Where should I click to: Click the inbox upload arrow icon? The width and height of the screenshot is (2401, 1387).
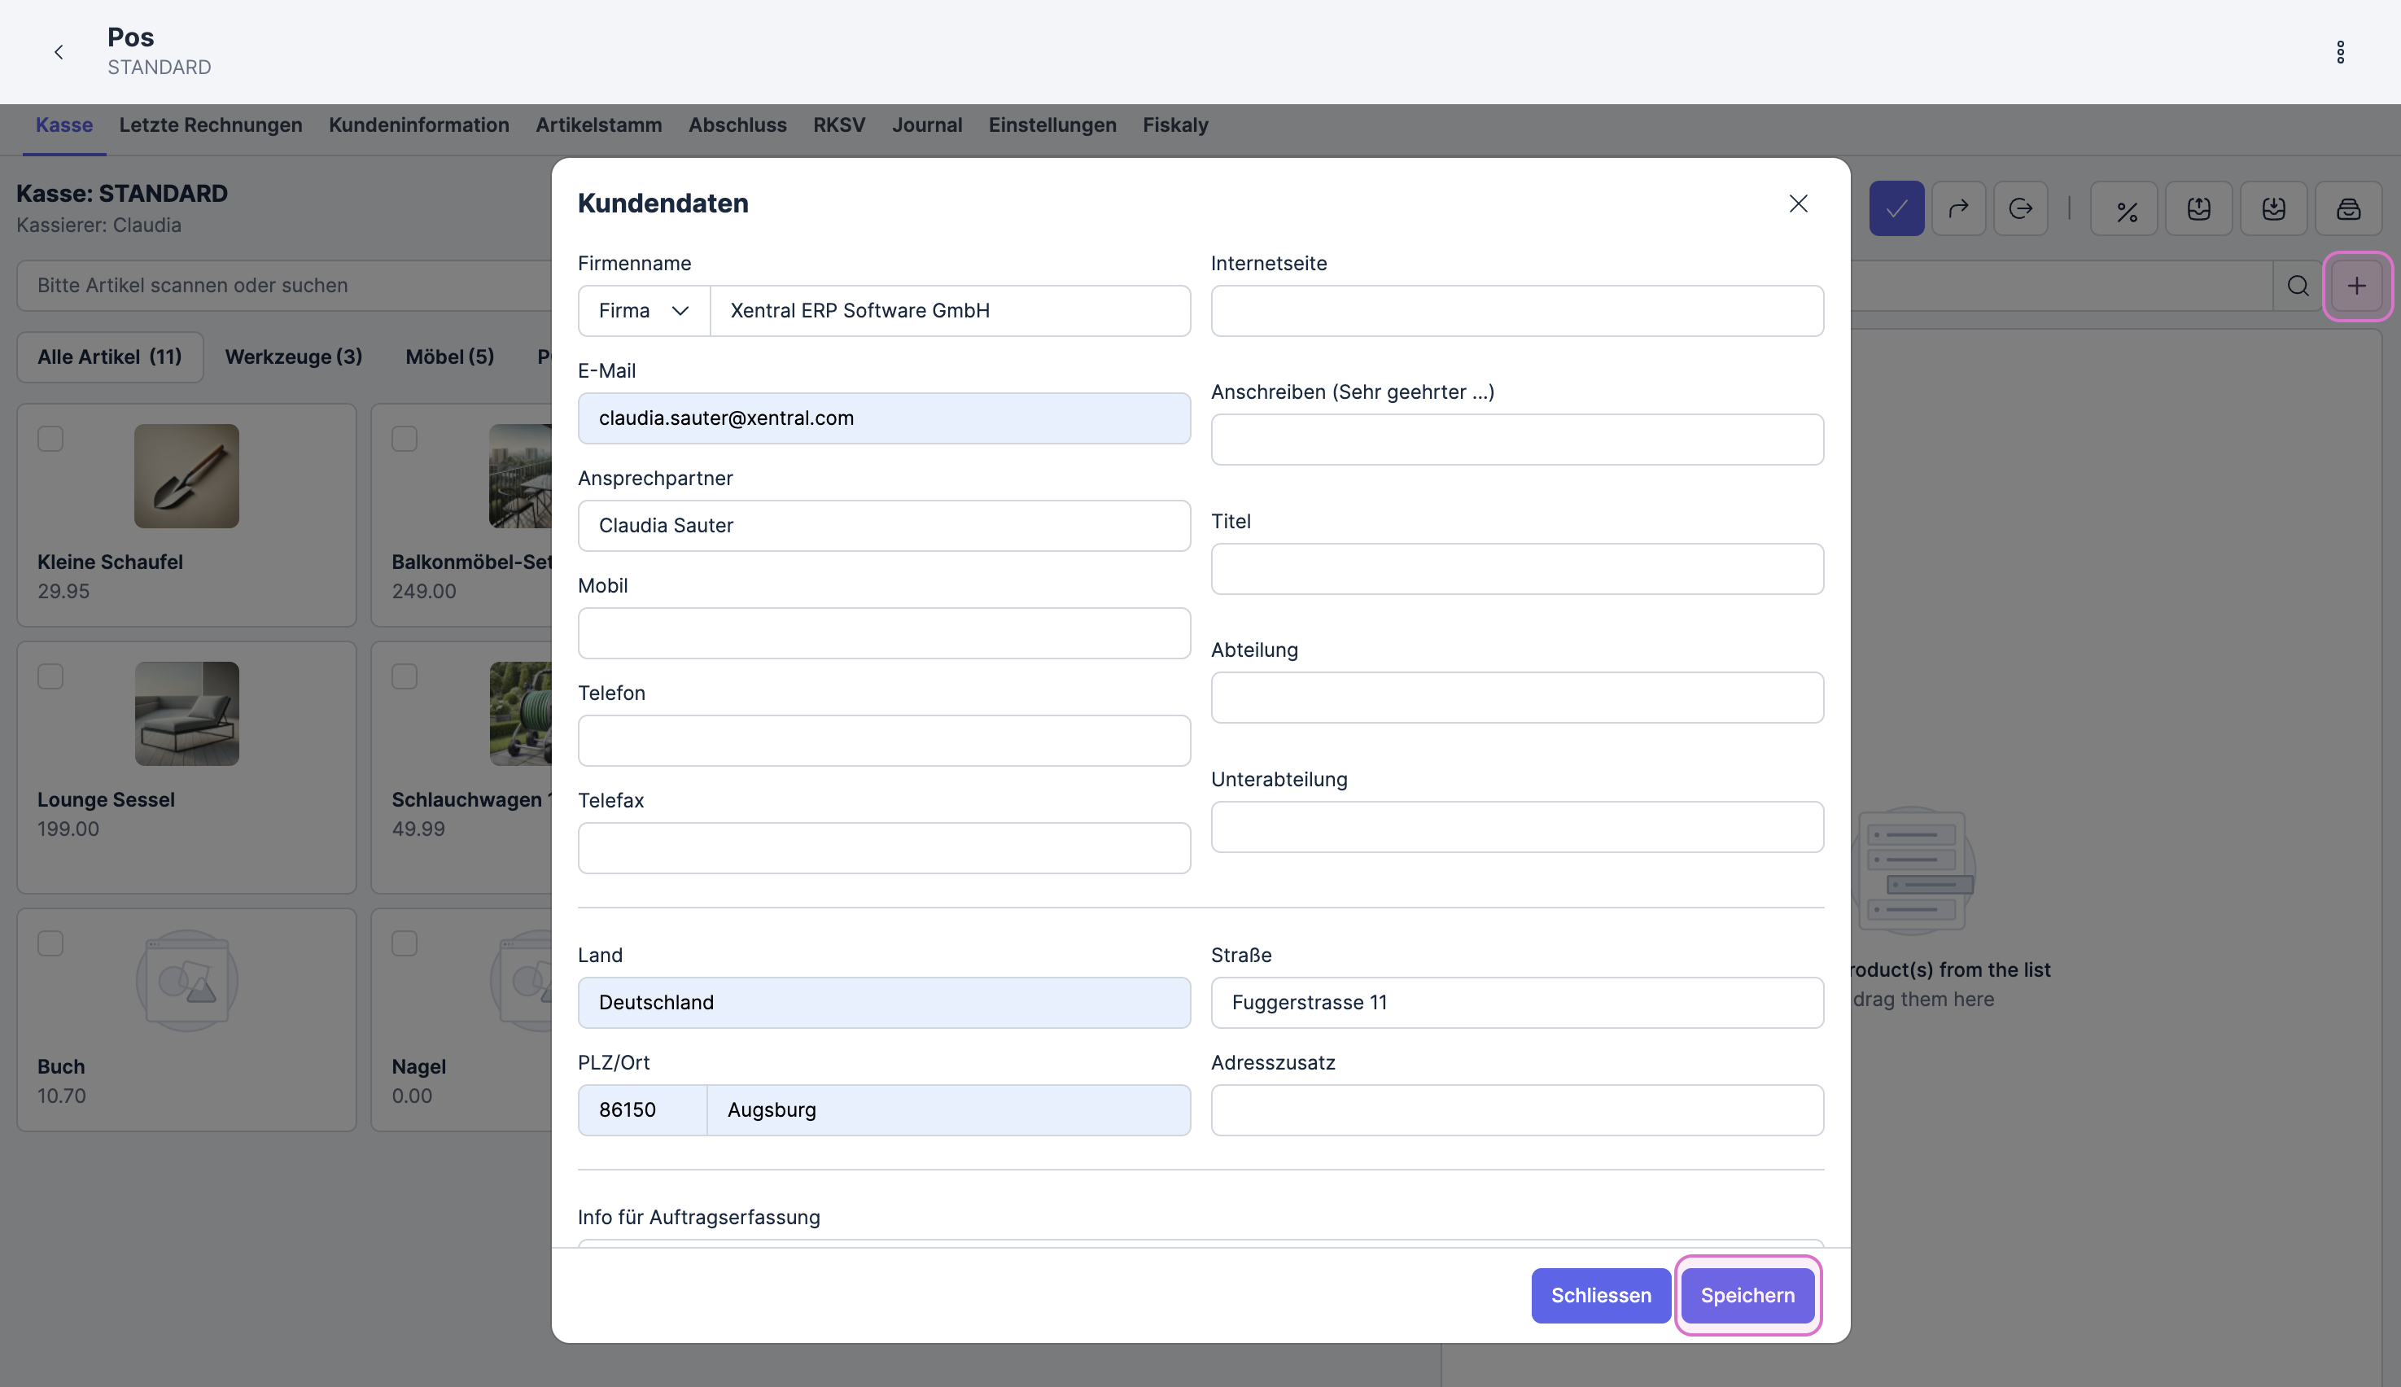[x=2198, y=208]
